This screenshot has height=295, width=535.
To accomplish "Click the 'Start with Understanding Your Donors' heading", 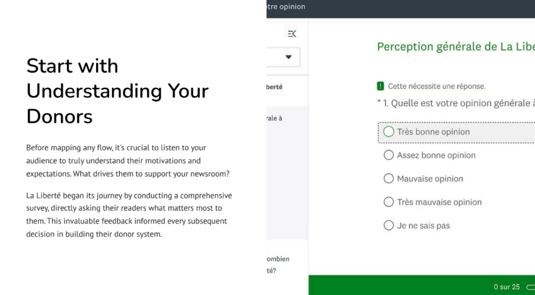I will pyautogui.click(x=118, y=91).
